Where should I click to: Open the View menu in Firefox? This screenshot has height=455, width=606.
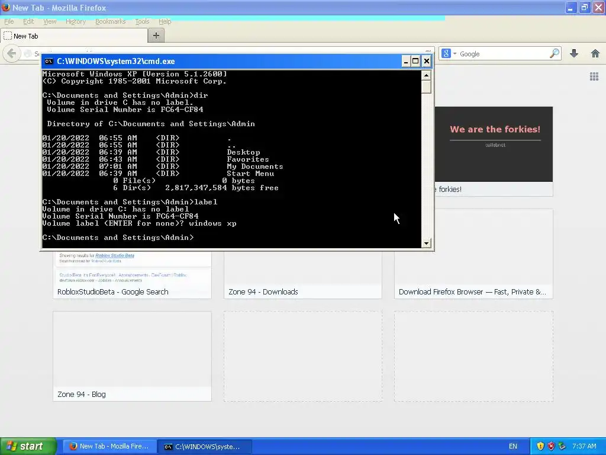[x=50, y=21]
